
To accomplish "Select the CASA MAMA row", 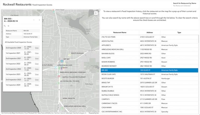I will (x=149, y=107).
